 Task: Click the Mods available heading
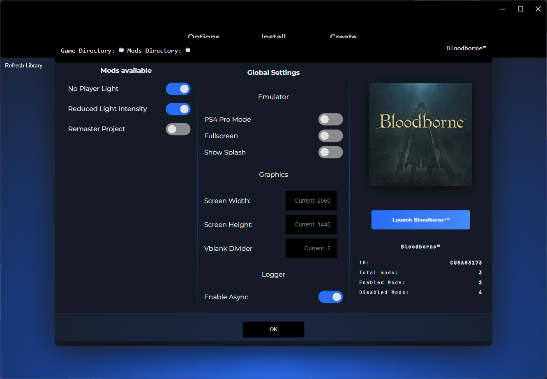[126, 71]
